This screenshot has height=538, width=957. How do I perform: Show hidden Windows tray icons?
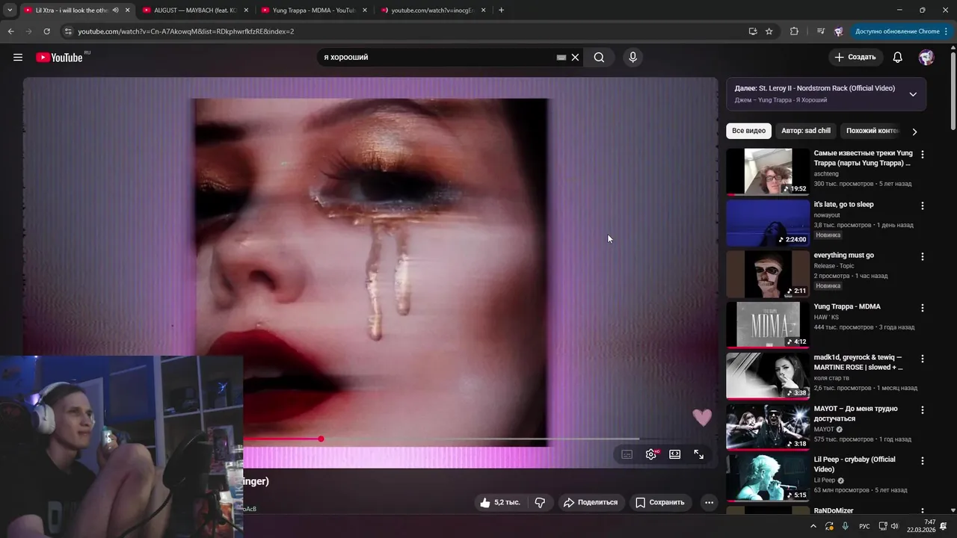(813, 526)
